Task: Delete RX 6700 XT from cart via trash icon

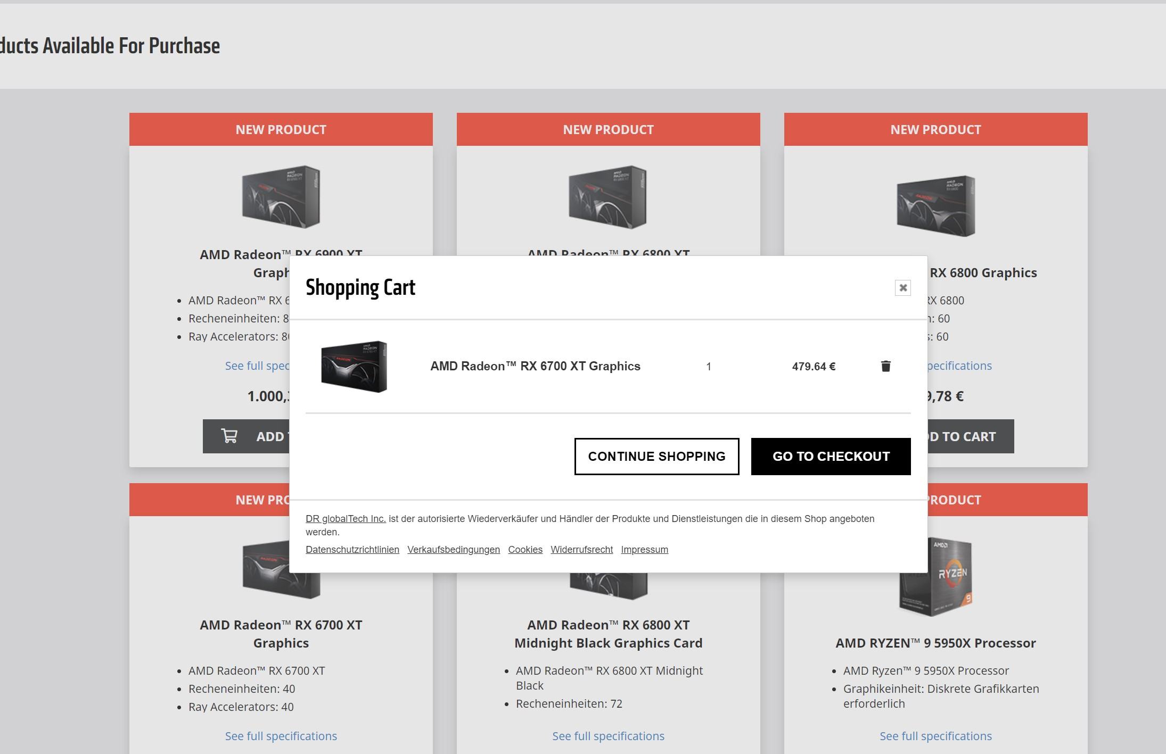Action: tap(885, 366)
